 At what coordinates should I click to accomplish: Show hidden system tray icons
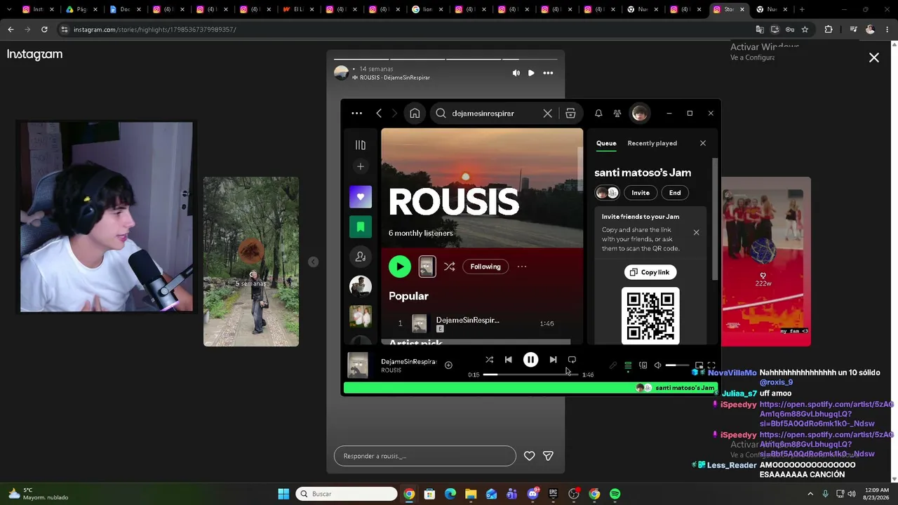(810, 494)
